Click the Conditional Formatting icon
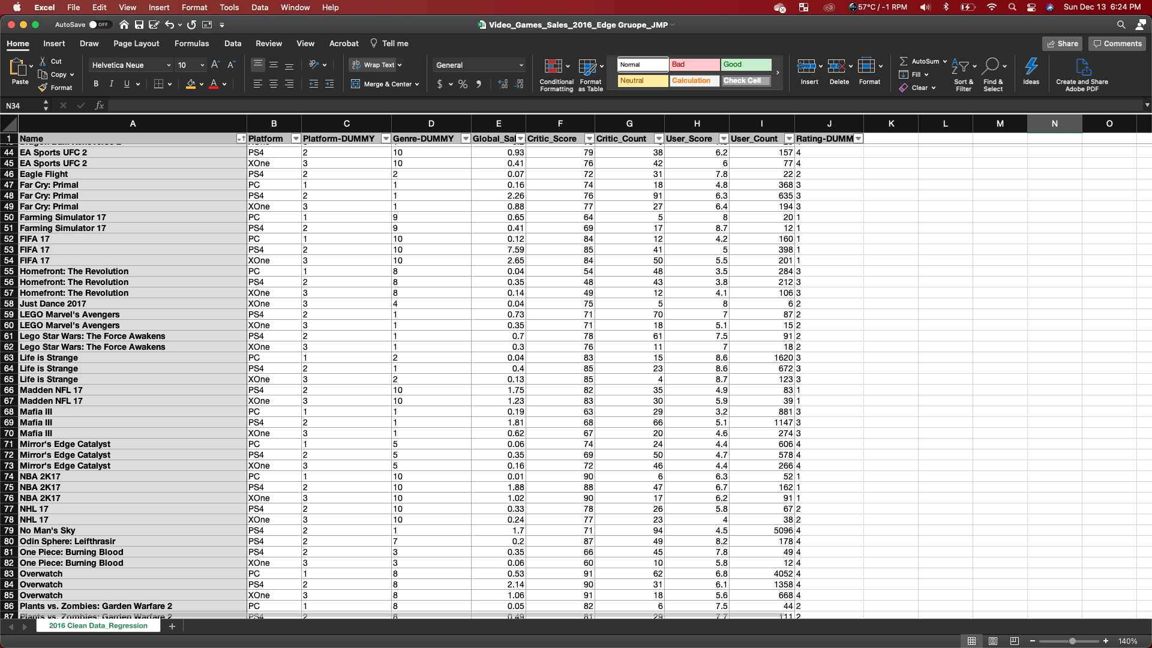 [x=553, y=67]
